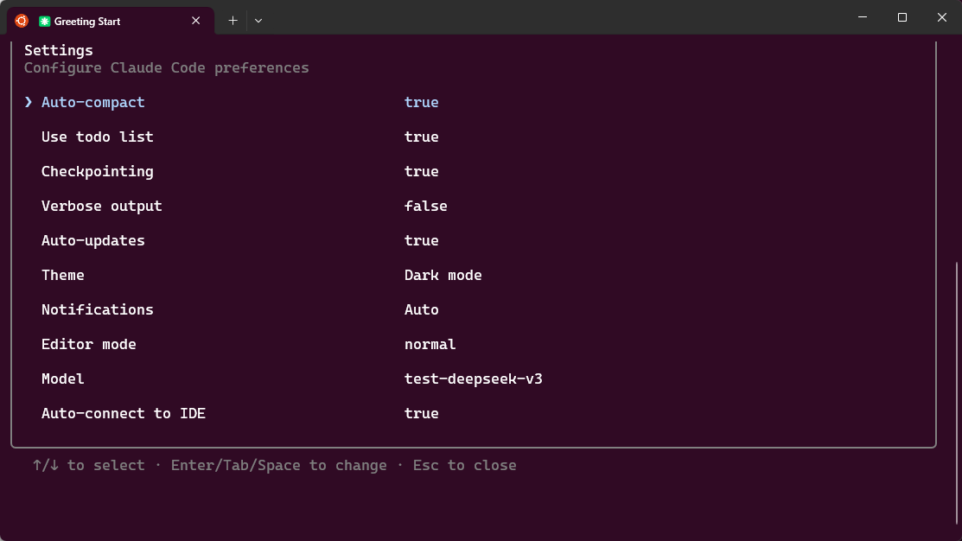Maximize the terminal window
Image resolution: width=962 pixels, height=541 pixels.
coord(902,17)
